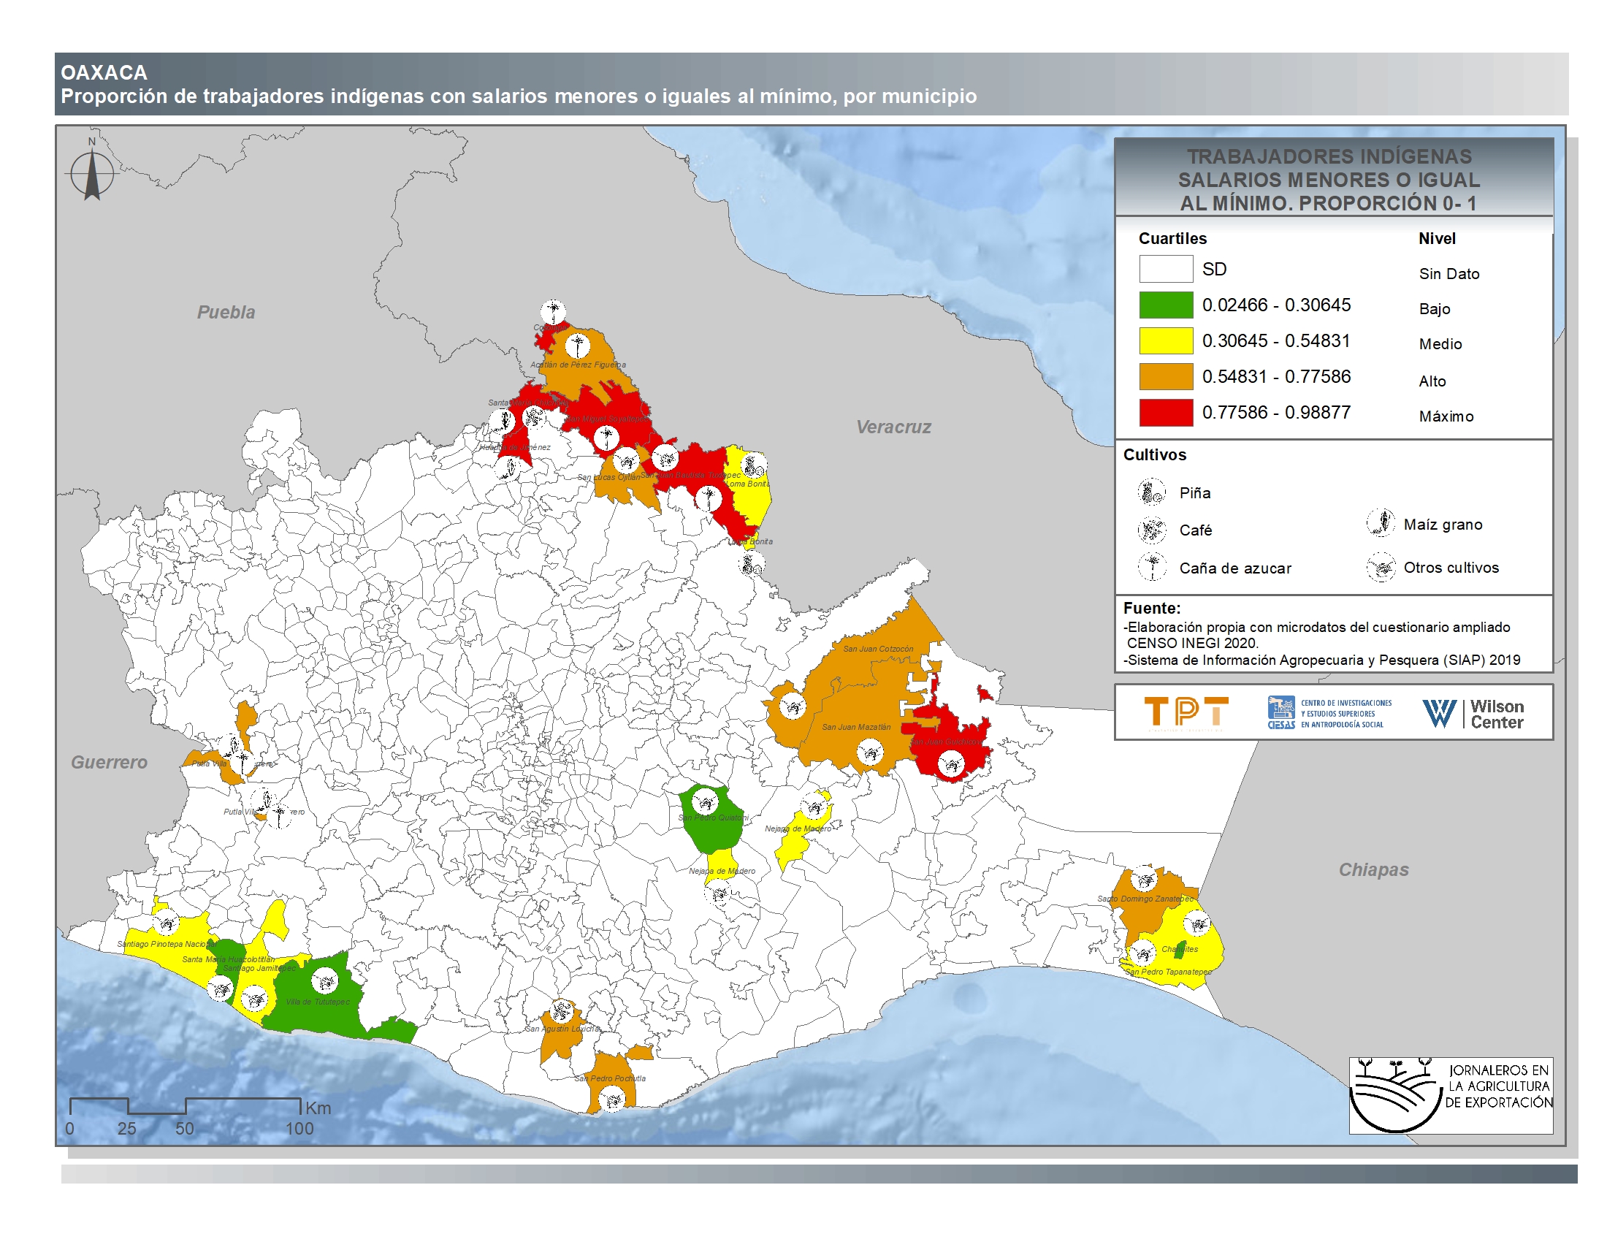Click the Maíz grano legend icon
1607x1242 pixels.
pyautogui.click(x=1381, y=523)
